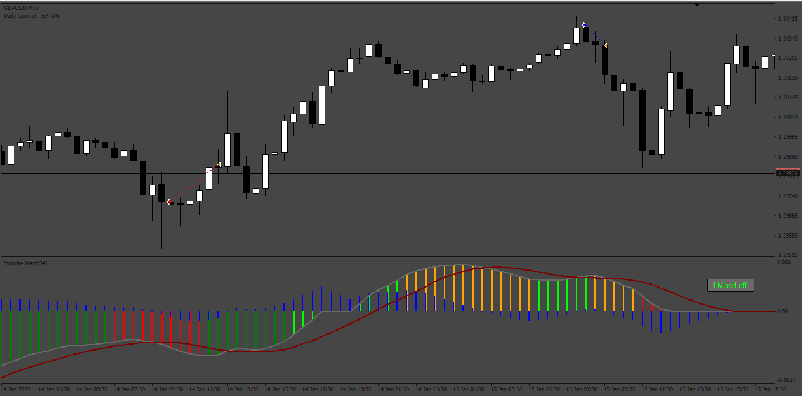
Task: Click the 14 Jan 15:30 time label
Action: point(280,389)
